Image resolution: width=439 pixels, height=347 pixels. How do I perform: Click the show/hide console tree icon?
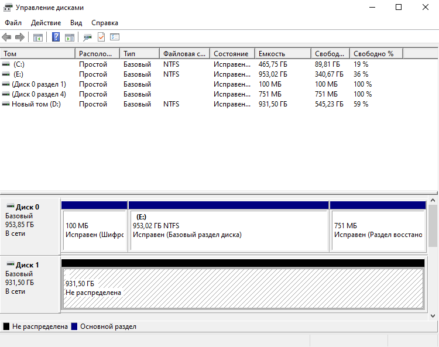pyautogui.click(x=38, y=37)
